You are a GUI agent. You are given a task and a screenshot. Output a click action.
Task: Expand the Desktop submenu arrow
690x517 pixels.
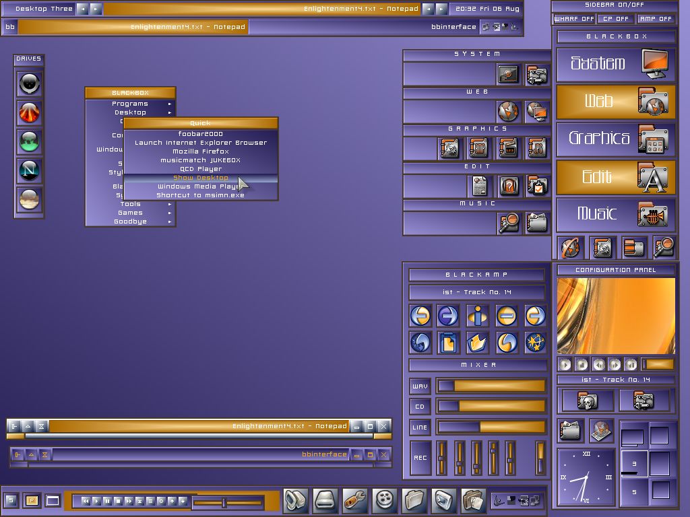click(169, 112)
